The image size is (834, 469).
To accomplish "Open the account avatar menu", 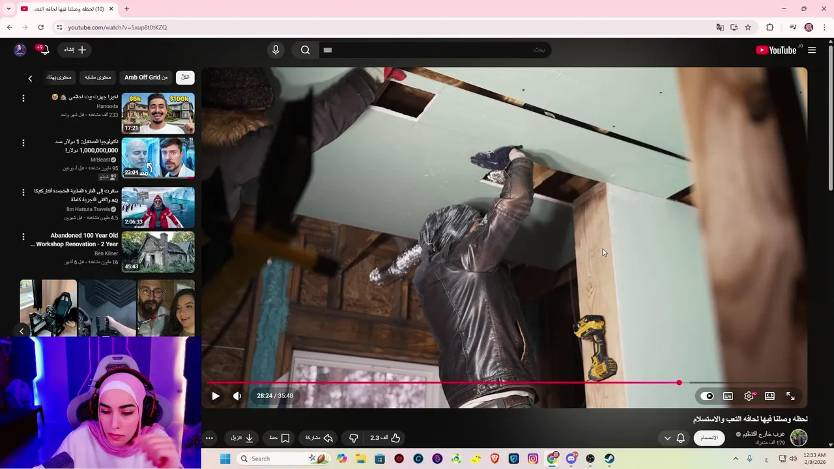I will 20,50.
